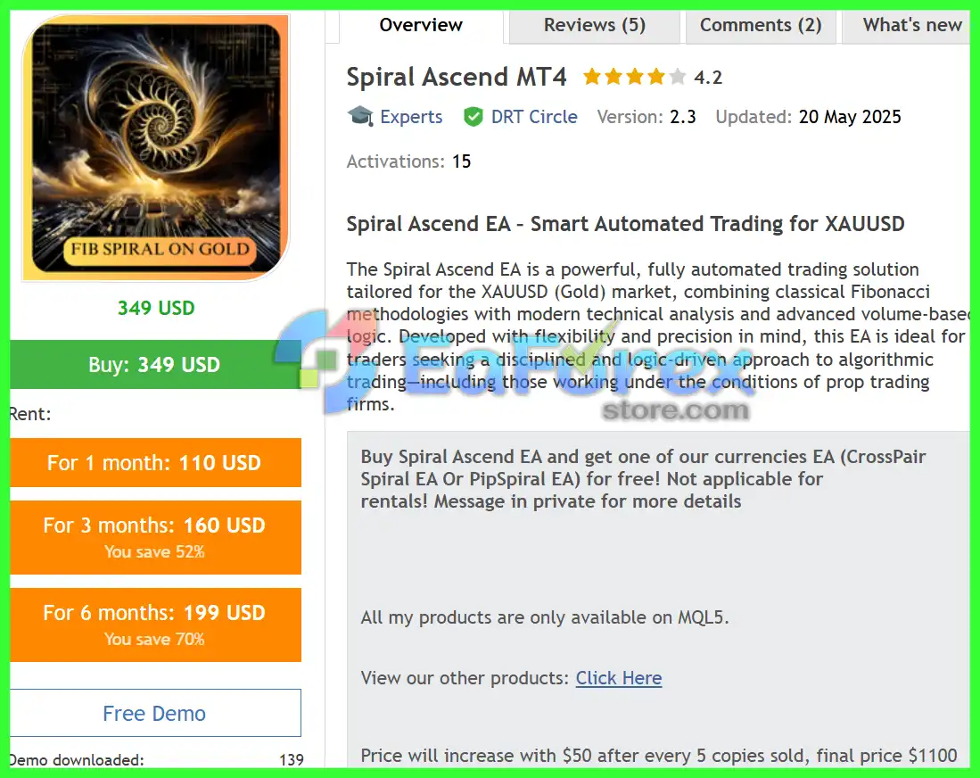
Task: Click the graduation cap Experts icon
Action: [360, 116]
